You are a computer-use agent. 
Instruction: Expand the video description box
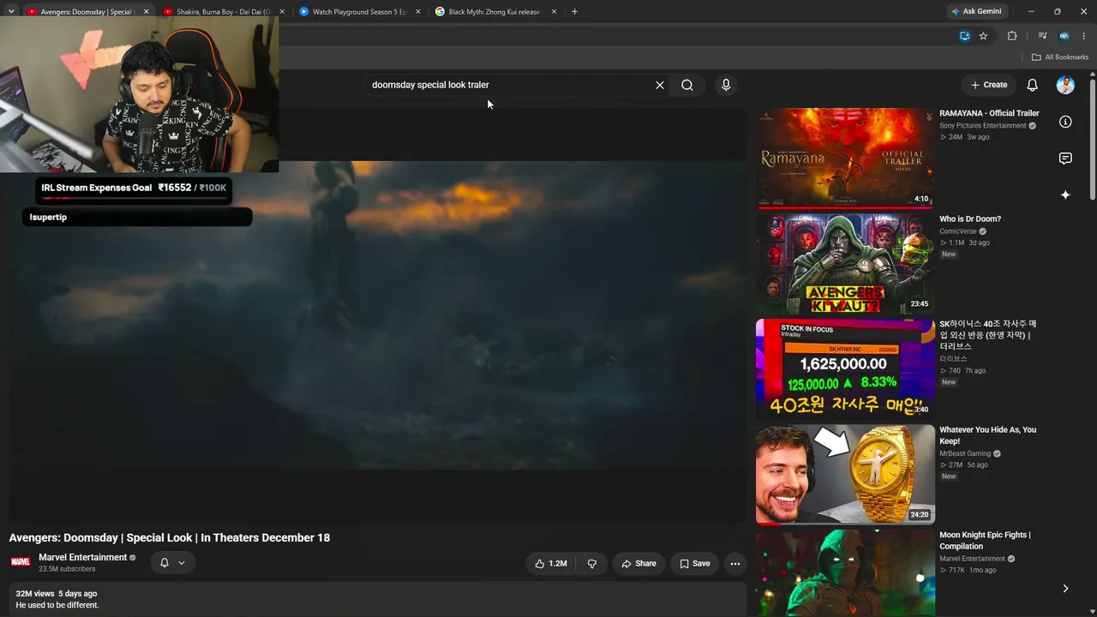pos(377,599)
